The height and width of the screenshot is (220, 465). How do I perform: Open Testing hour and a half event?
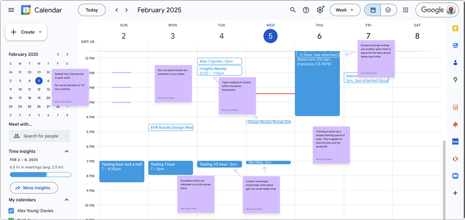point(122,172)
